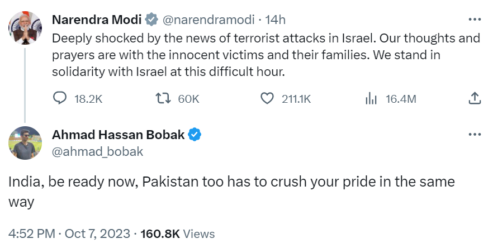488x248 pixels.
Task: Open Narendra Modi's profile picture
Action: coord(23,27)
